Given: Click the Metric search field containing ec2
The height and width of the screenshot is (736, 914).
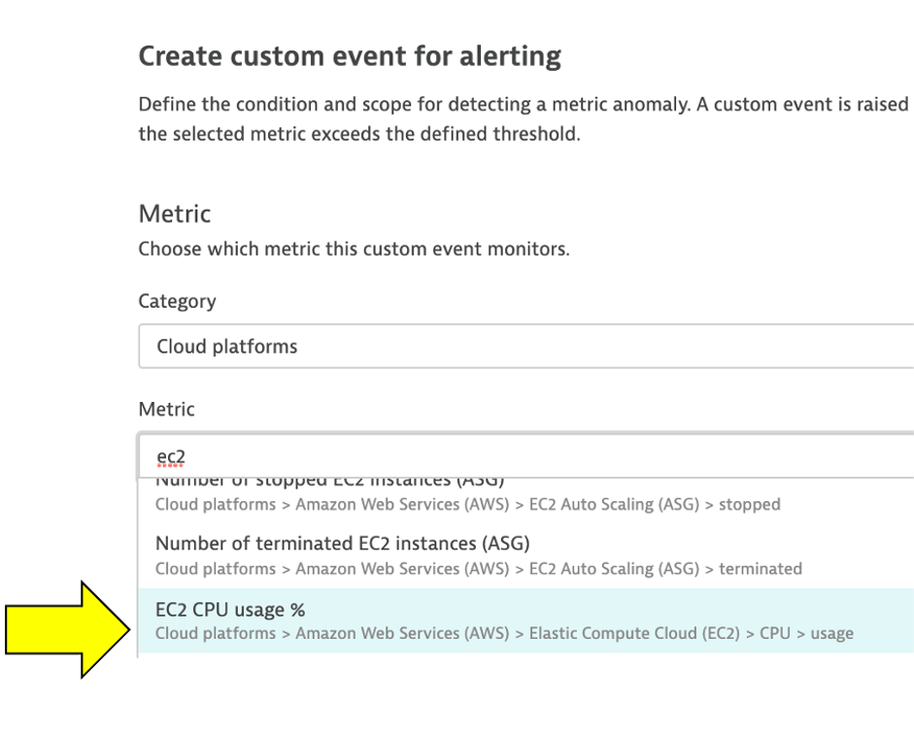Looking at the screenshot, I should click(x=525, y=455).
